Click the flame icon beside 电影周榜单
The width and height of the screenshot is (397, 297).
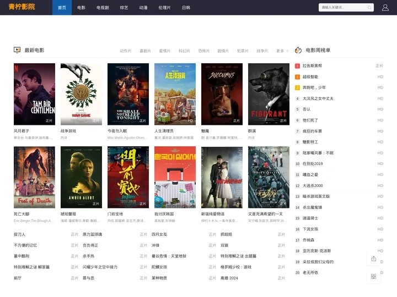pyautogui.click(x=298, y=50)
